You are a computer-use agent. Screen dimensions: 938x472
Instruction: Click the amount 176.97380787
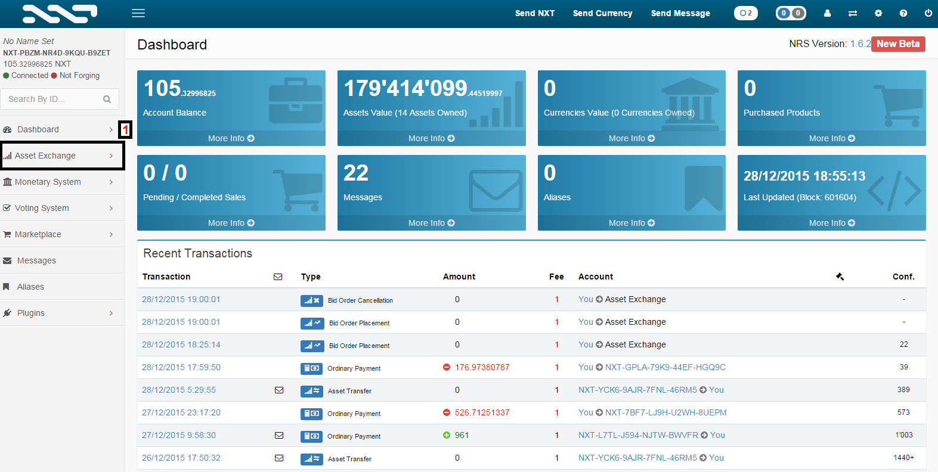482,367
